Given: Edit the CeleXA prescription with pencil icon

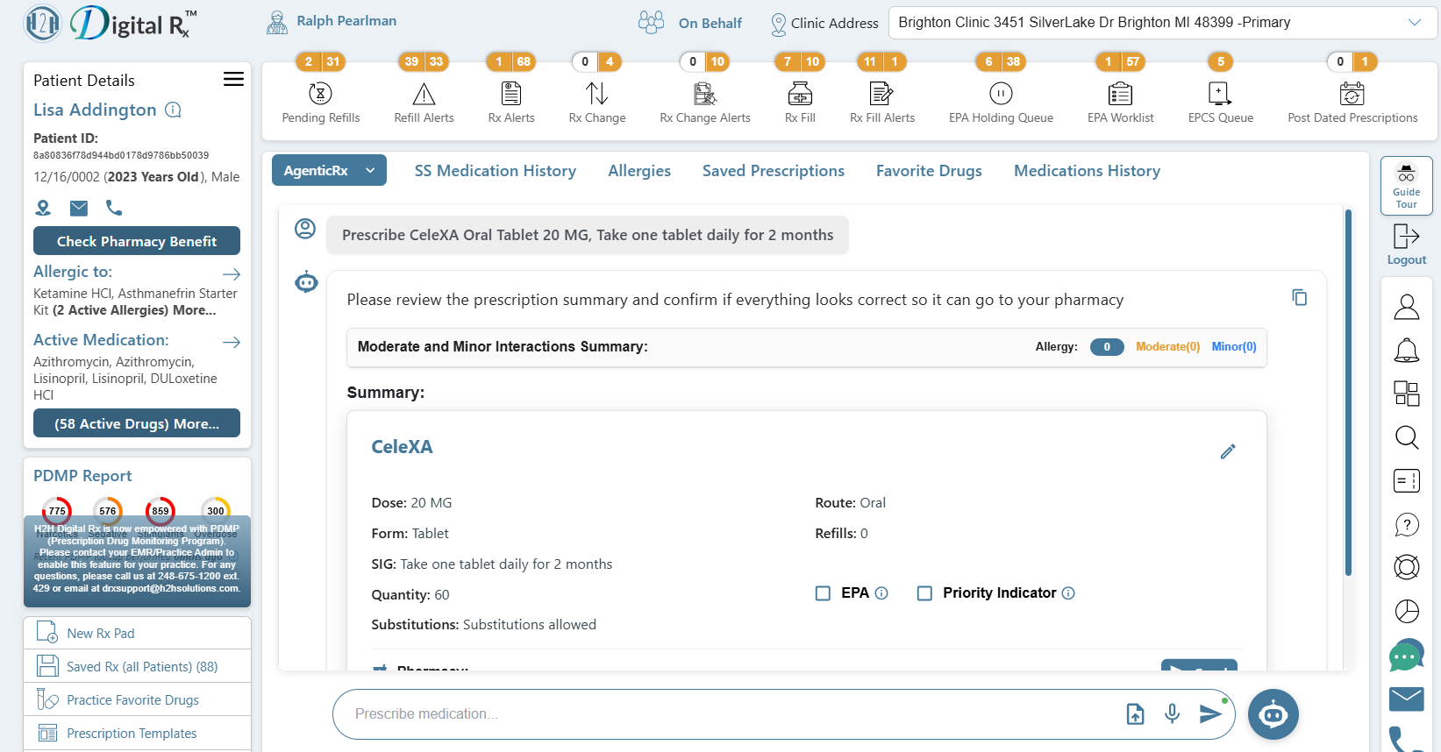Looking at the screenshot, I should 1228,451.
